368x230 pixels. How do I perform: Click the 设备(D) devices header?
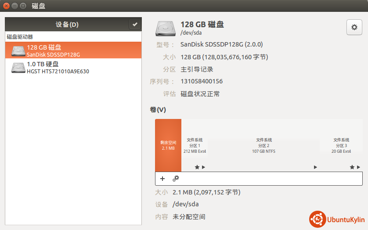click(67, 25)
